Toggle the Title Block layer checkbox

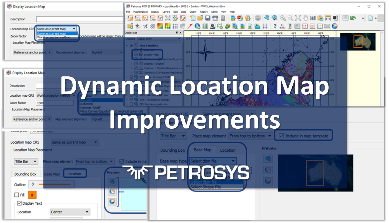pyautogui.click(x=136, y=73)
